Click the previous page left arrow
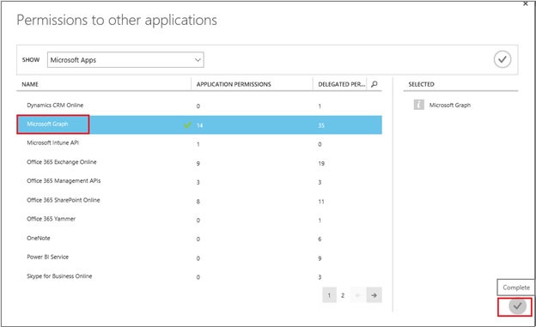This screenshot has height=327, width=536. pos(358,295)
